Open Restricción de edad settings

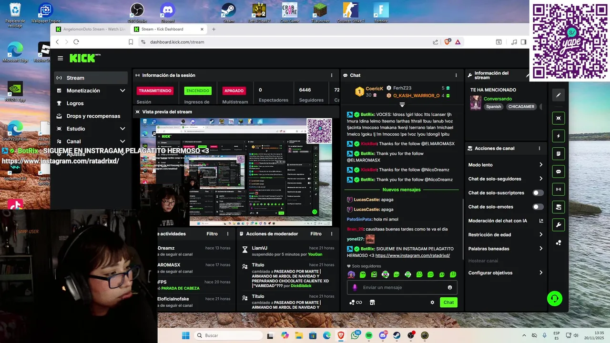(506, 234)
